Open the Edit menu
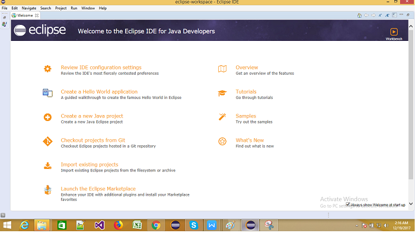This screenshot has width=415, height=233. coord(15,8)
